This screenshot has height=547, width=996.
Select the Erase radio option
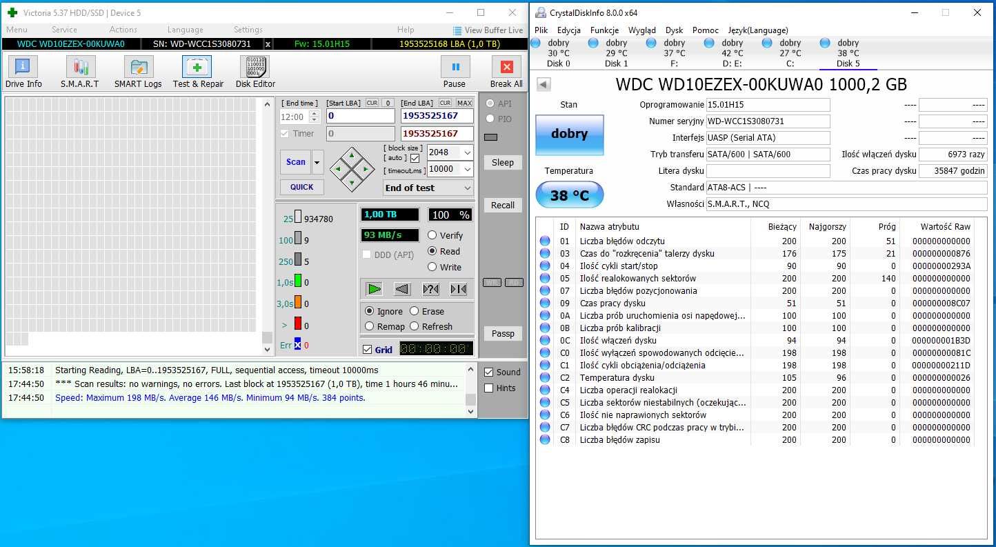(x=415, y=311)
